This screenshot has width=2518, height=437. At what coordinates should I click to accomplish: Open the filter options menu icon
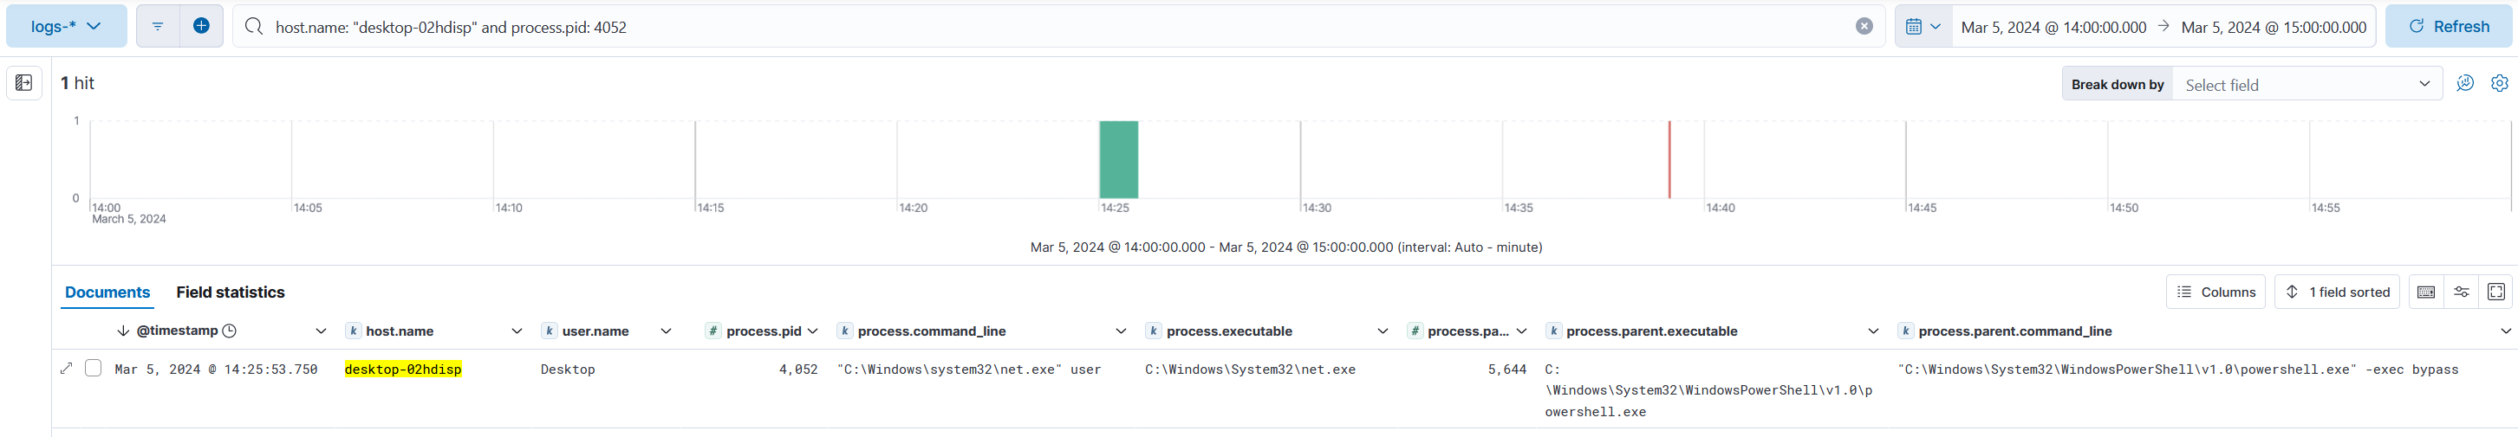(158, 26)
